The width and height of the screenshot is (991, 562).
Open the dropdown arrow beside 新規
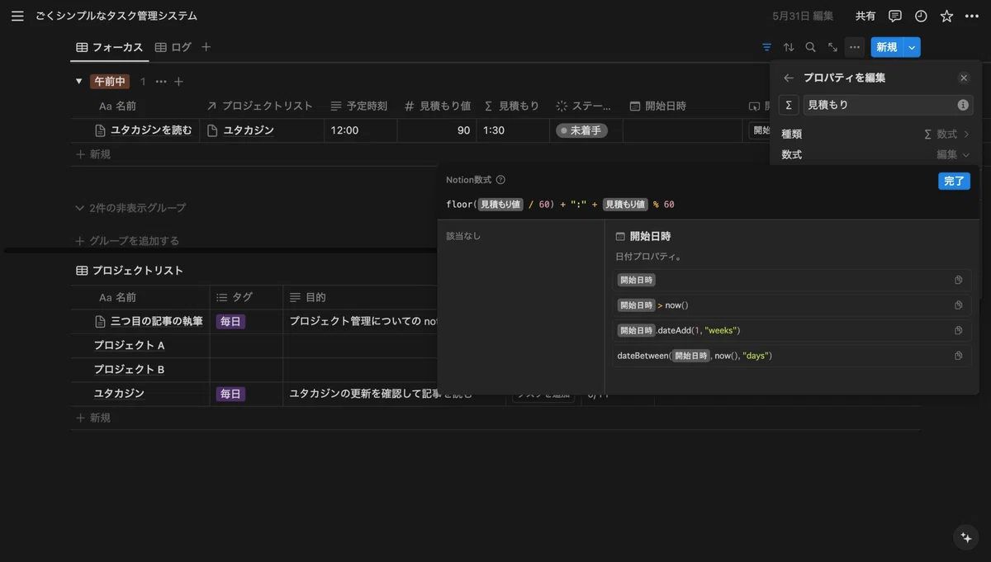(912, 47)
